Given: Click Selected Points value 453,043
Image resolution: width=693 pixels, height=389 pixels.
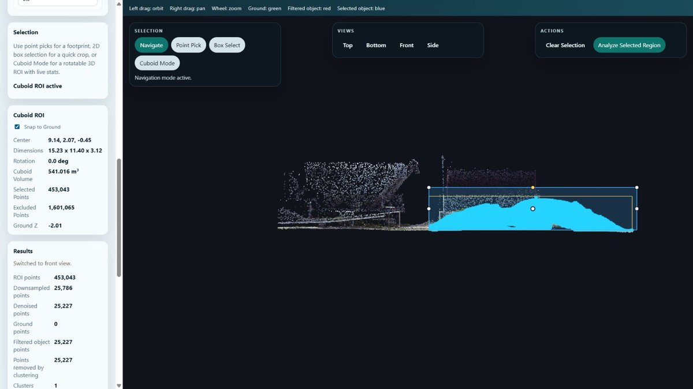Looking at the screenshot, I should (59, 189).
